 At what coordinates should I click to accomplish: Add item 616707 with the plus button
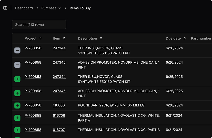[x=17, y=130]
